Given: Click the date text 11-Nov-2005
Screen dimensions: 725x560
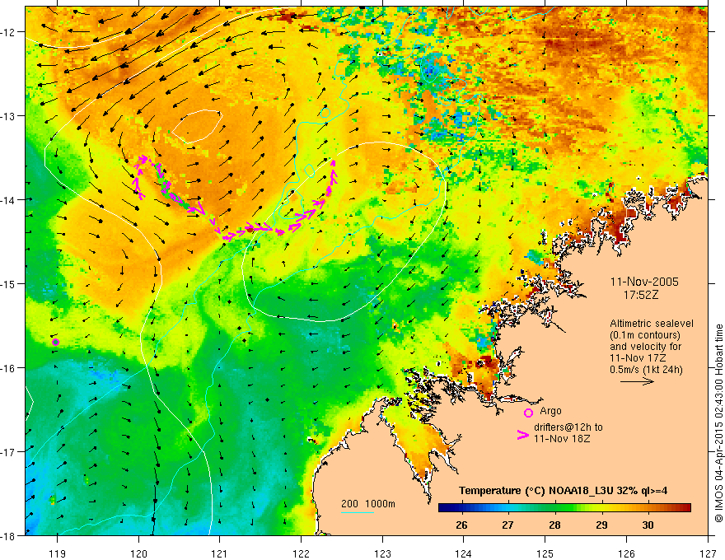Looking at the screenshot, I should (x=644, y=282).
